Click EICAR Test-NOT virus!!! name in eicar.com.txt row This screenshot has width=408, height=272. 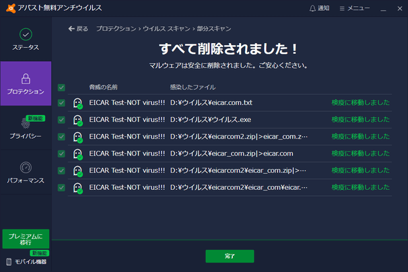click(127, 103)
